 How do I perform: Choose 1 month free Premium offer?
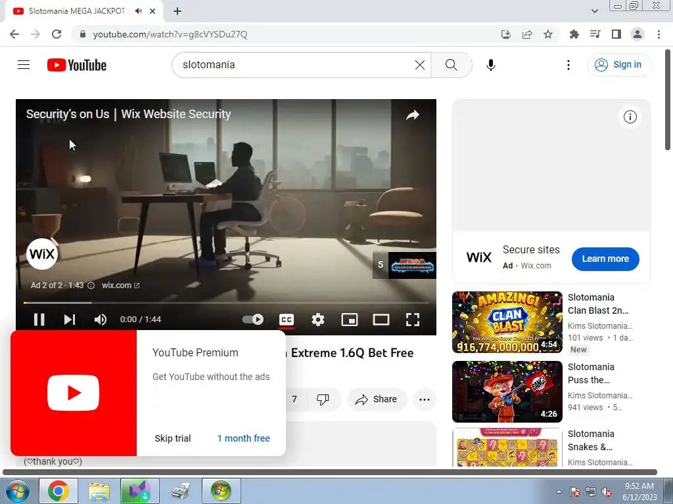coord(243,438)
